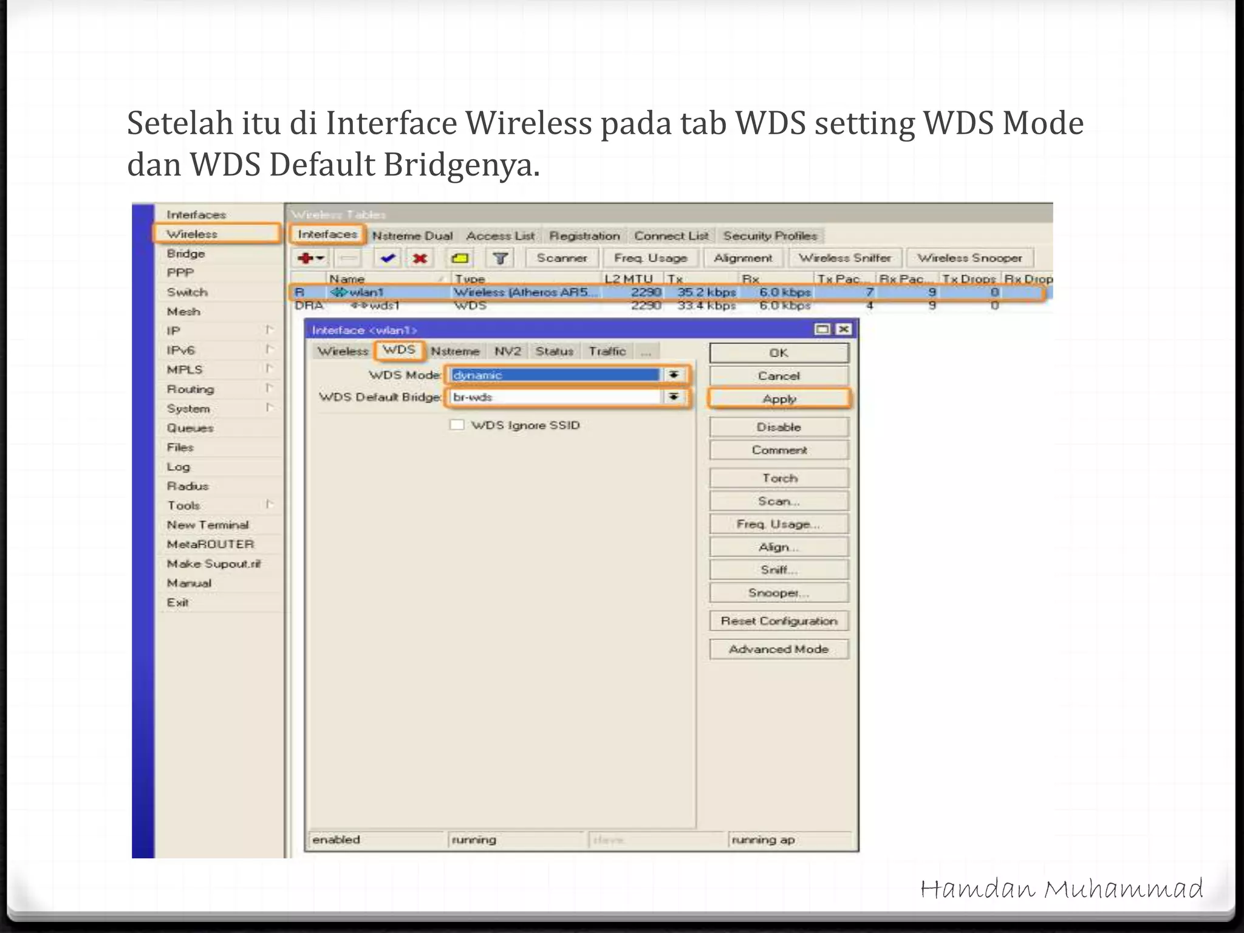The height and width of the screenshot is (933, 1244).
Task: Open Wireless in the sidebar menu
Action: (216, 234)
